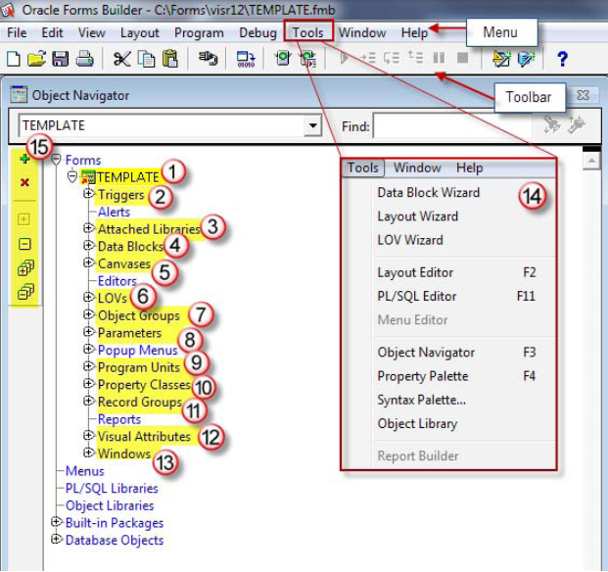
Task: Click inside the Find text field
Action: (x=452, y=125)
